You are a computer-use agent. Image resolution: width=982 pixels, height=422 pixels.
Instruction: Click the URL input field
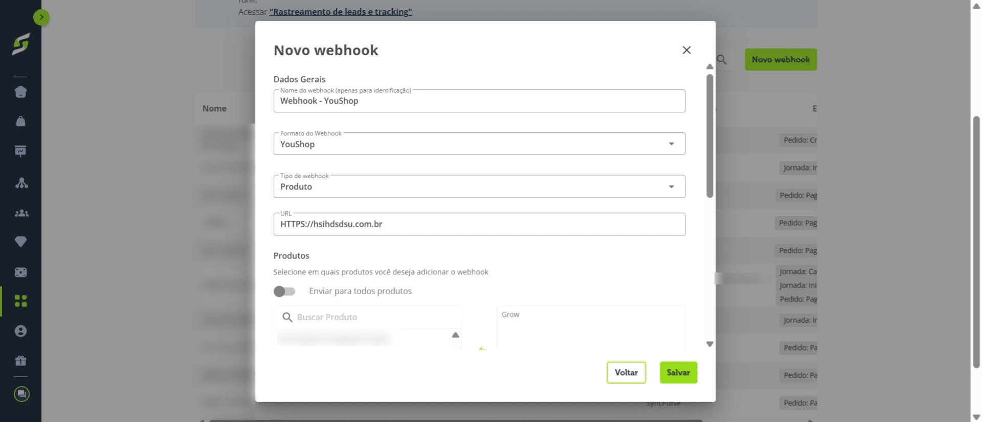479,224
